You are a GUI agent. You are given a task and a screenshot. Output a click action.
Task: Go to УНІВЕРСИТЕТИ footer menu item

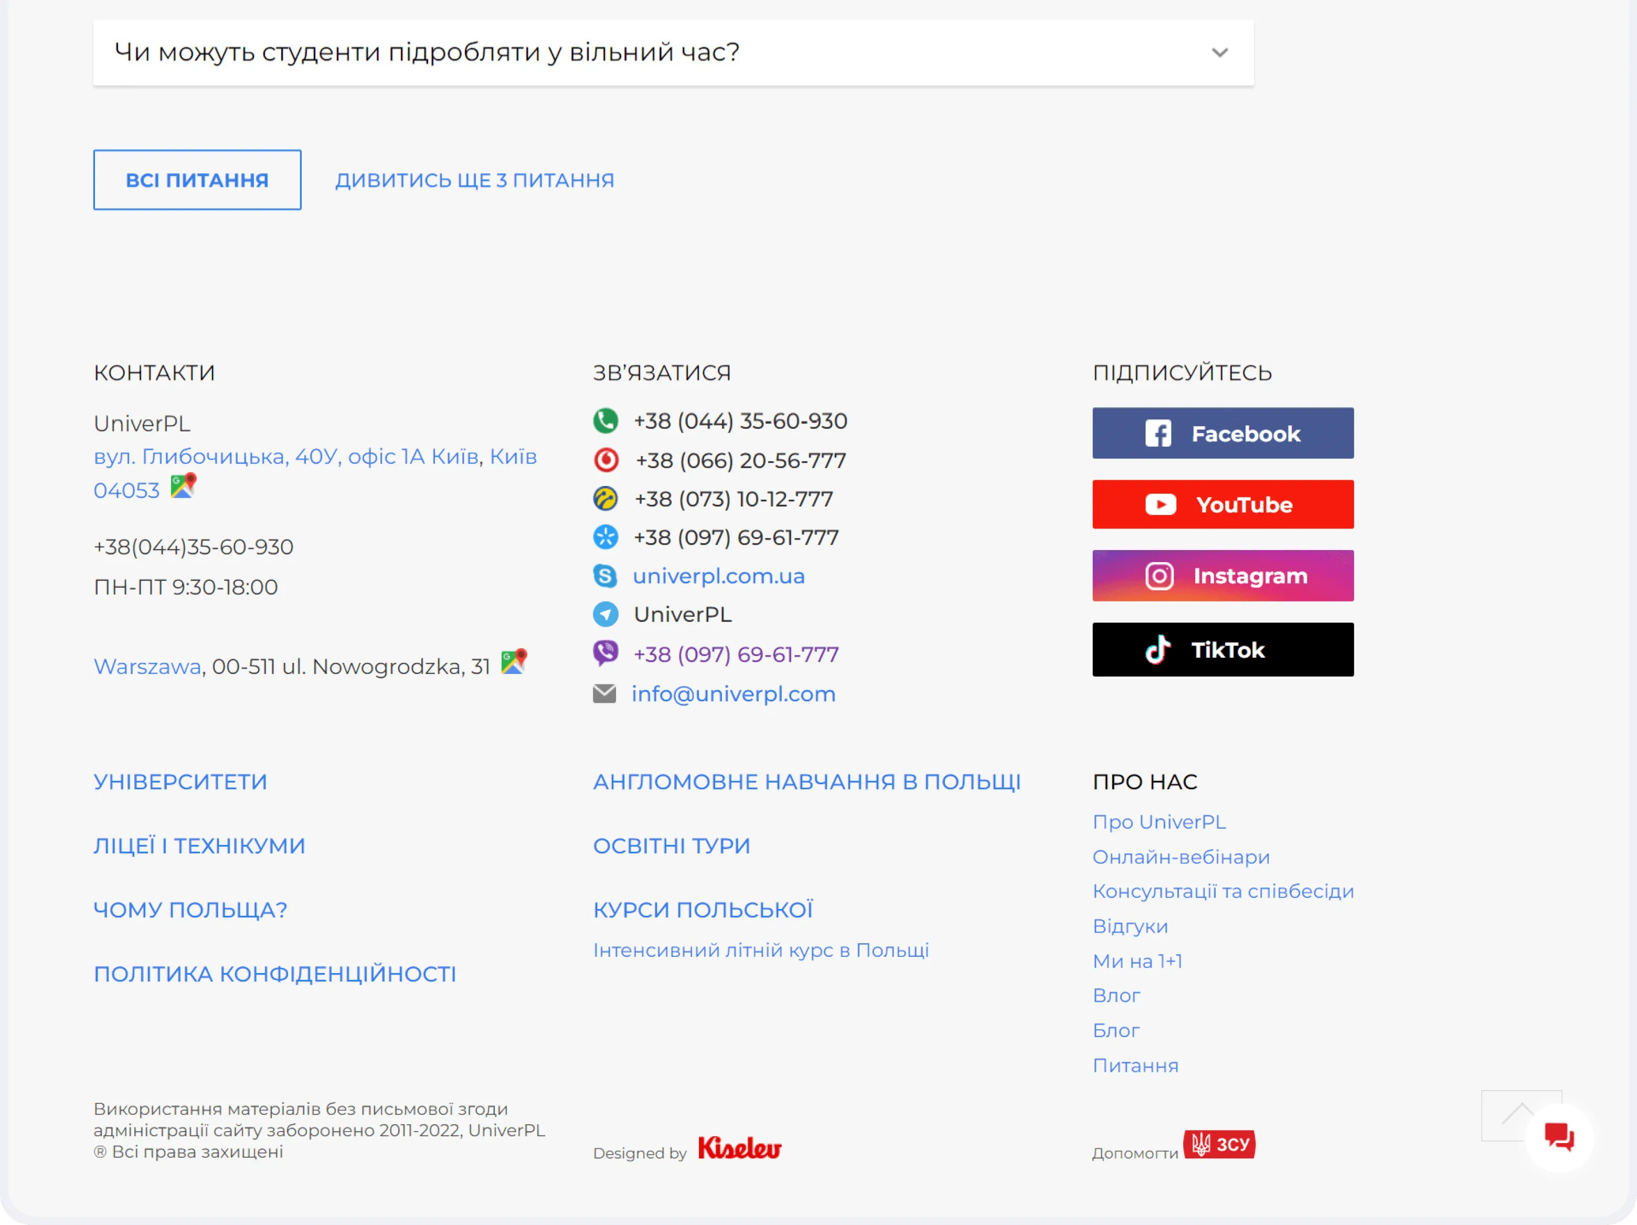tap(180, 782)
